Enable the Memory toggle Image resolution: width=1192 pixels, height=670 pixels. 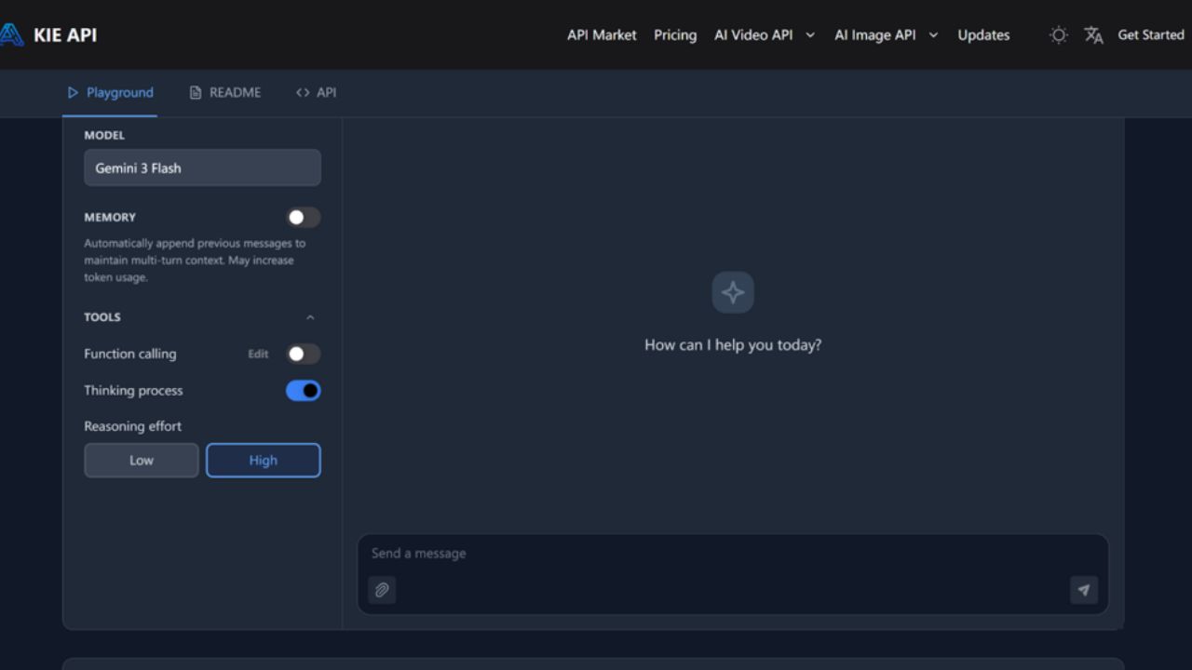tap(303, 218)
